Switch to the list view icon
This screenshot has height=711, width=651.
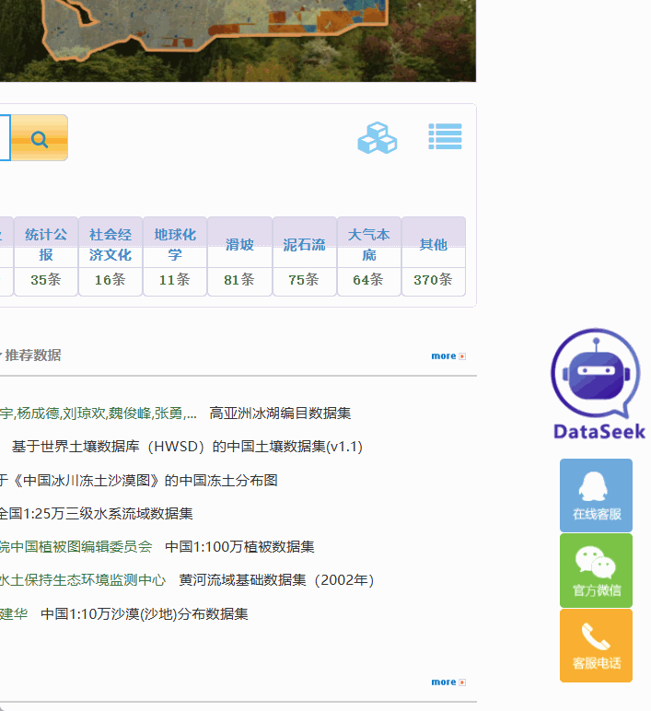click(445, 136)
